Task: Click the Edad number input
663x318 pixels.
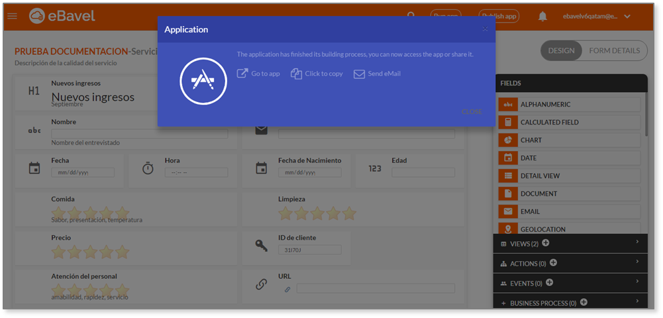Action: click(423, 172)
